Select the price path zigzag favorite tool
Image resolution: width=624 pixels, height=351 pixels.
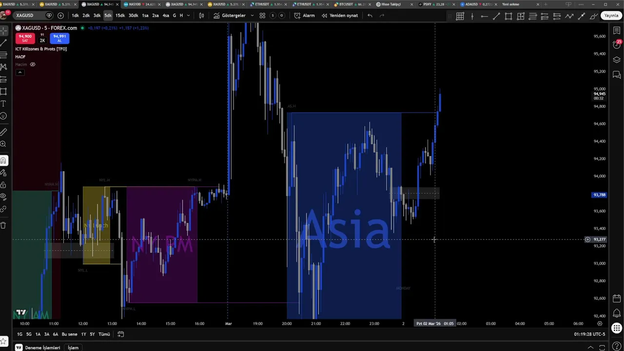coord(569,16)
